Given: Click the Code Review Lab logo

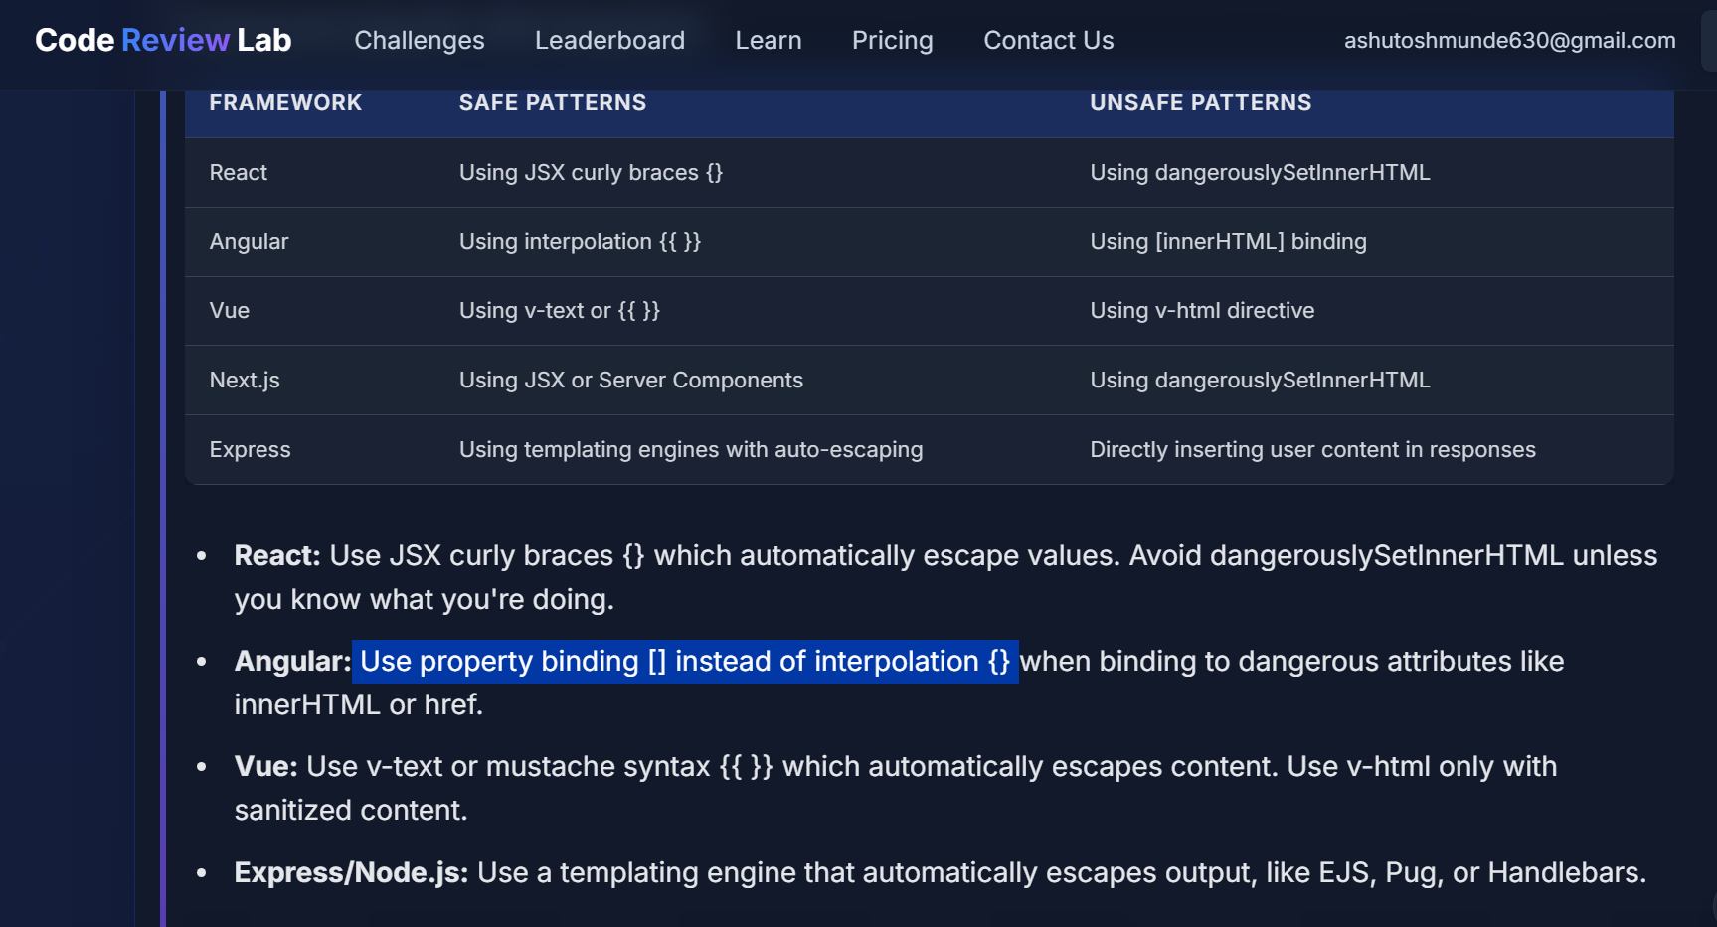Looking at the screenshot, I should coord(163,40).
